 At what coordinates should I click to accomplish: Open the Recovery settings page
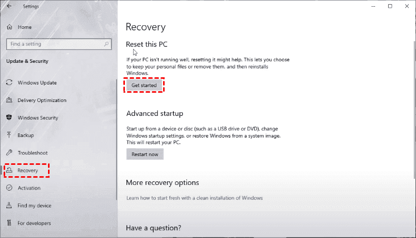[27, 171]
